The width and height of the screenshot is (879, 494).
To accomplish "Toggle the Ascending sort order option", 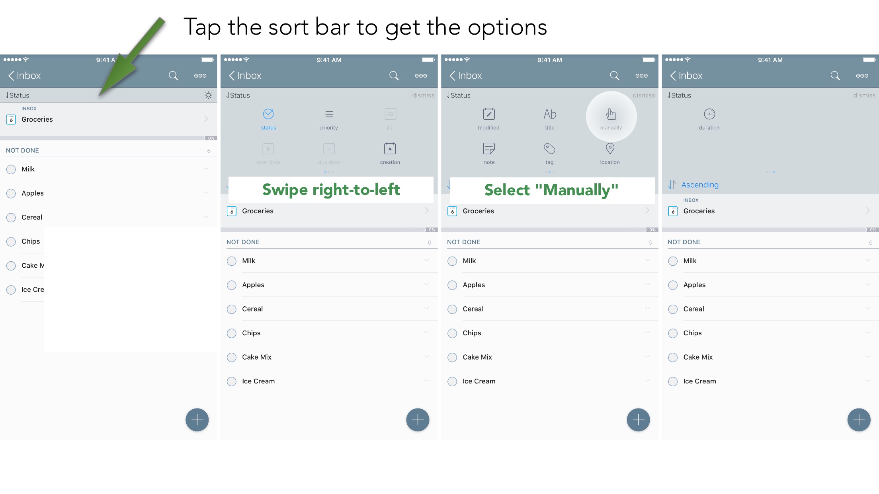I will click(x=699, y=185).
